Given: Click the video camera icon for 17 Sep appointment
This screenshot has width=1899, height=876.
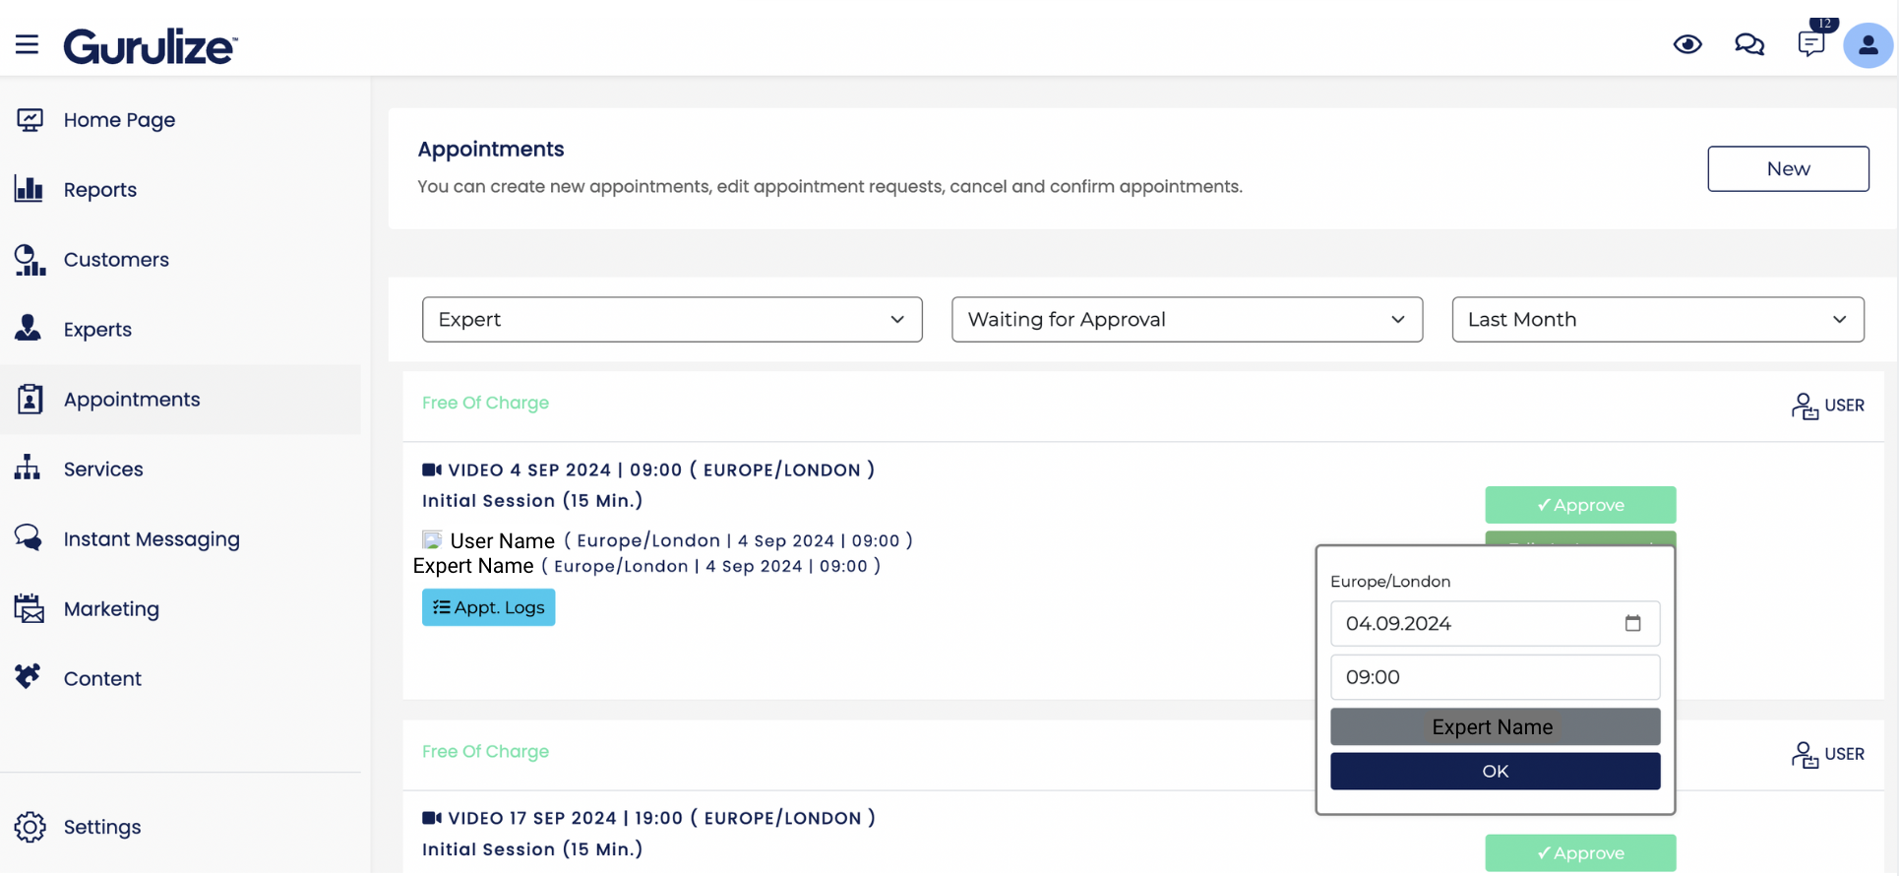Looking at the screenshot, I should 432,818.
